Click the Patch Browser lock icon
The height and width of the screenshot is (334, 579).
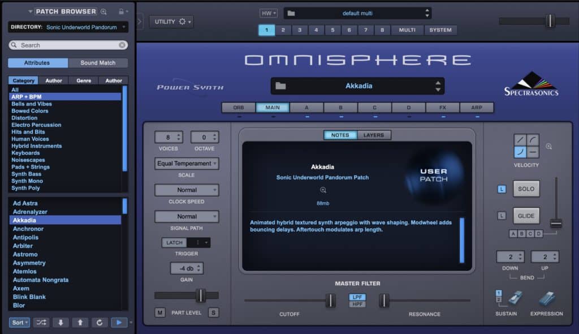point(121,11)
